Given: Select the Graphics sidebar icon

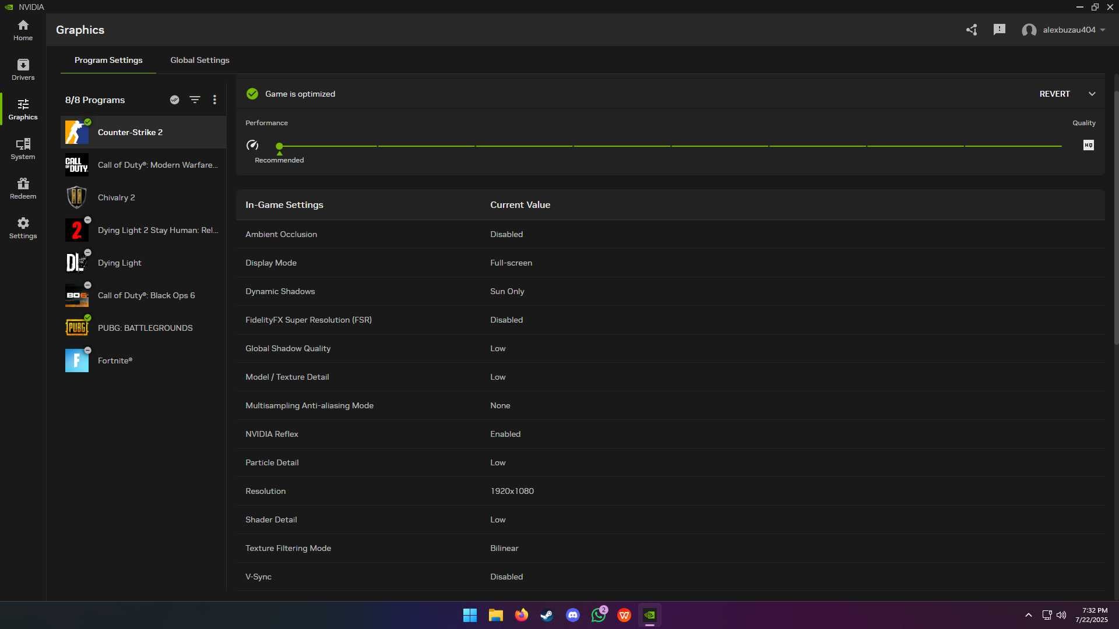Looking at the screenshot, I should [x=23, y=109].
